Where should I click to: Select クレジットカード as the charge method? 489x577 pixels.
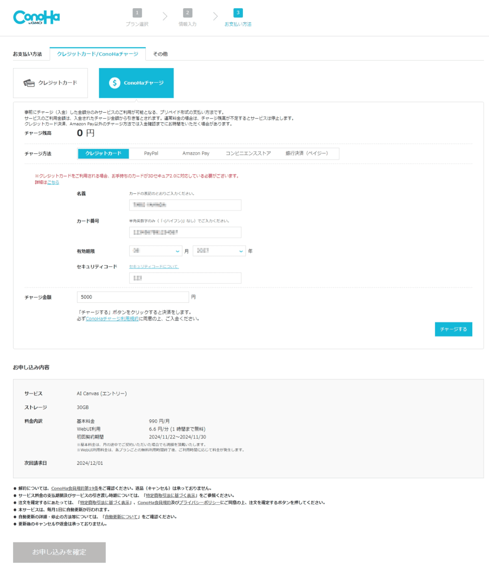[103, 153]
